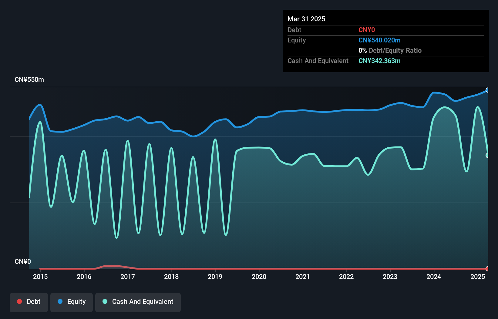Toggle the Debt series legend button
The width and height of the screenshot is (498, 319).
[29, 302]
